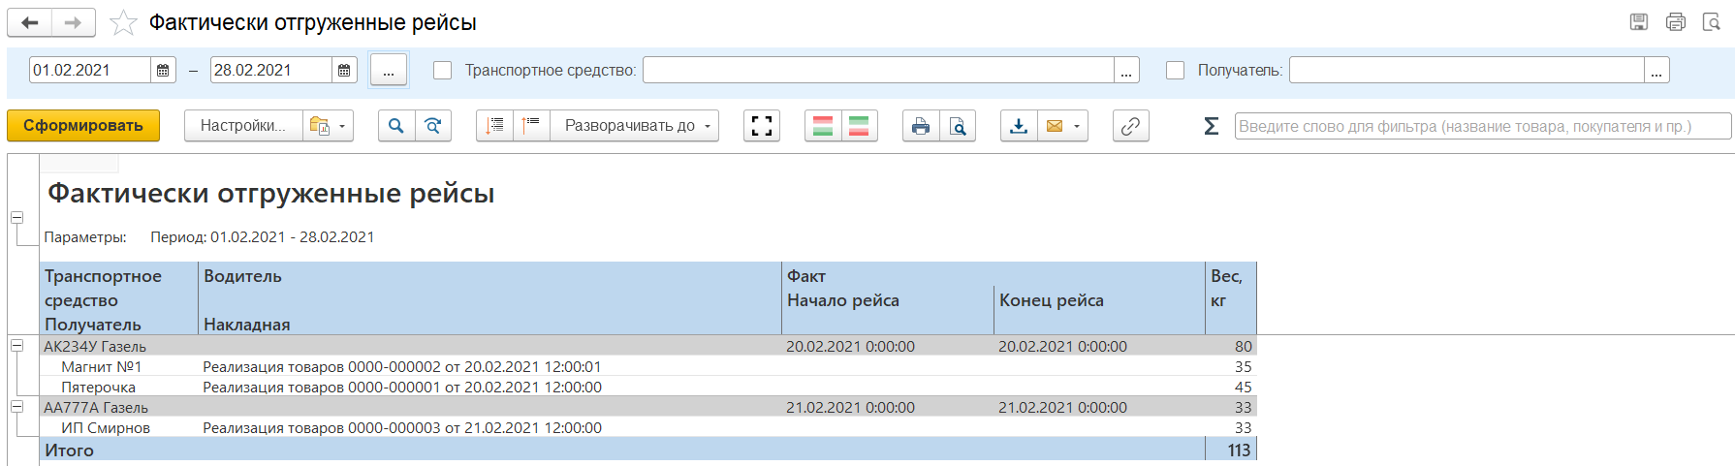
Task: Save report via download icon
Action: click(1019, 126)
